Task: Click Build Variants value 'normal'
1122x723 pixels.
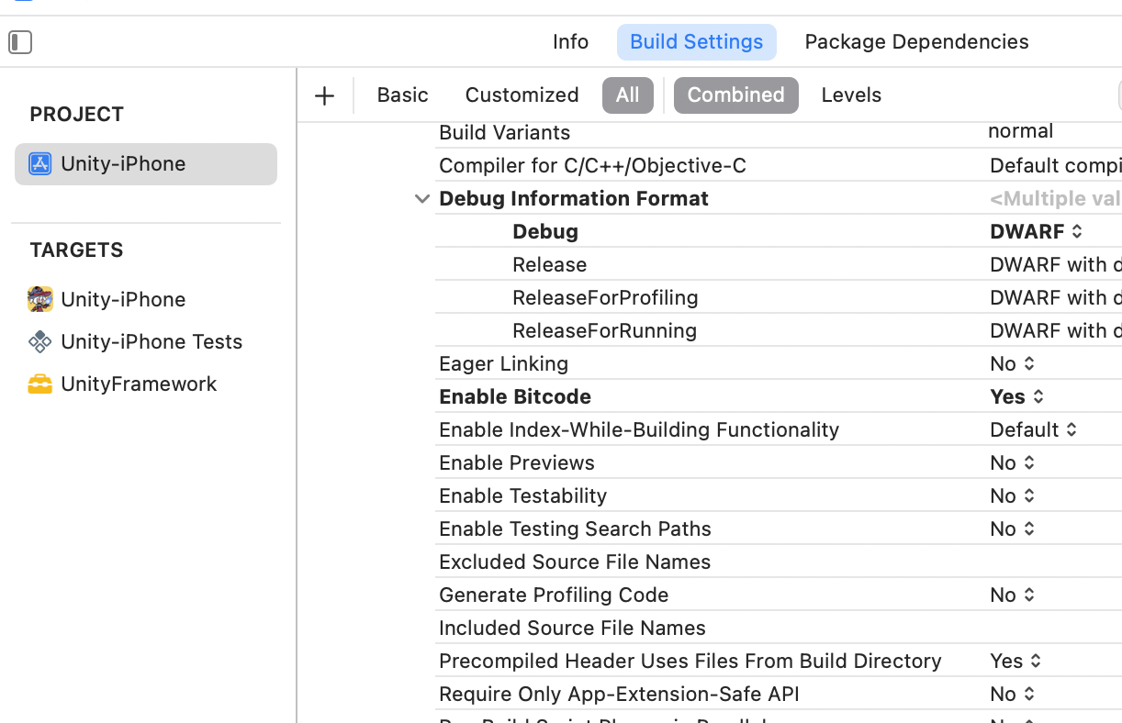Action: click(1020, 131)
